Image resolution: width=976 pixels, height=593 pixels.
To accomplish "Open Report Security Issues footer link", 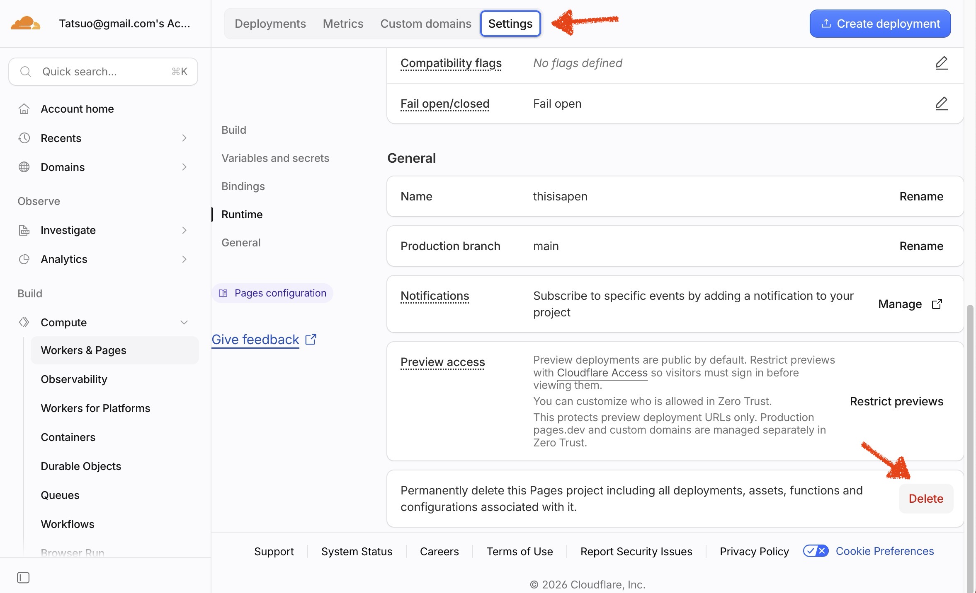I will [x=636, y=551].
